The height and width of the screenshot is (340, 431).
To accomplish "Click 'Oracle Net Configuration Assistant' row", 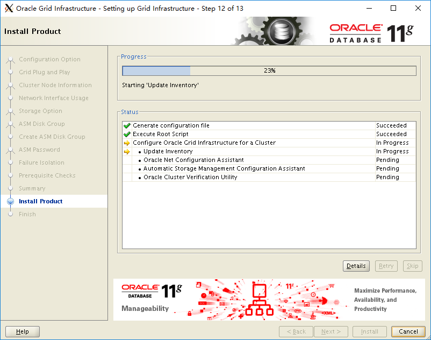I will coord(269,160).
